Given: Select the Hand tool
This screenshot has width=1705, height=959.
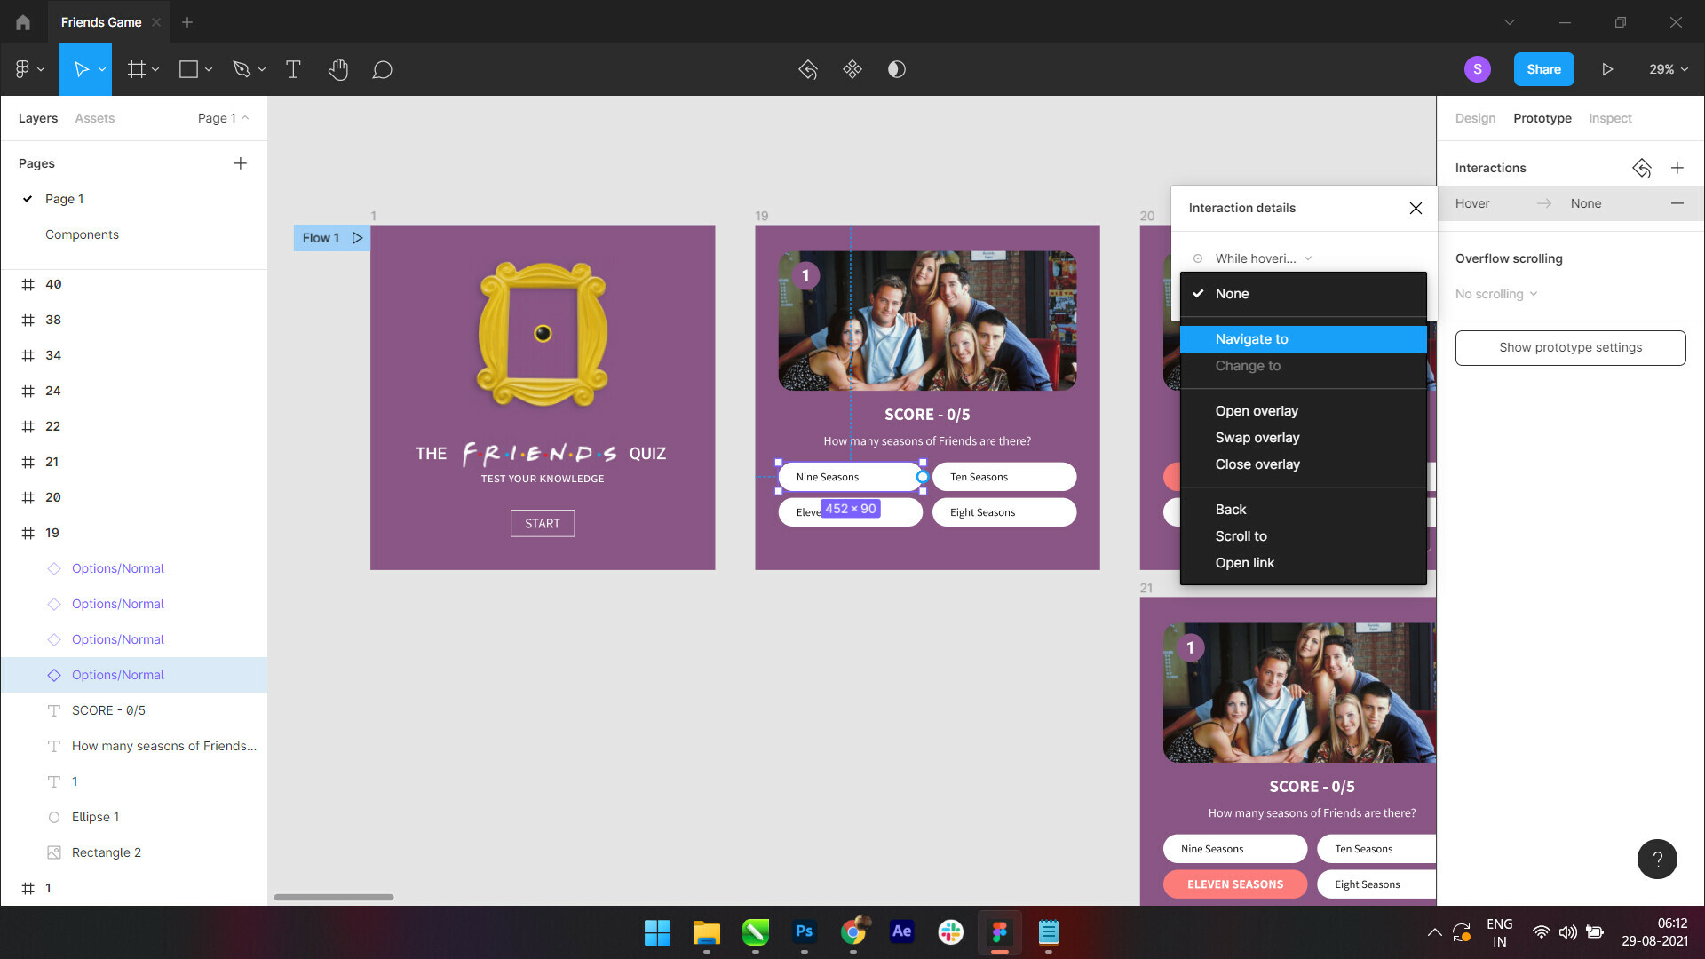Looking at the screenshot, I should pos(338,69).
